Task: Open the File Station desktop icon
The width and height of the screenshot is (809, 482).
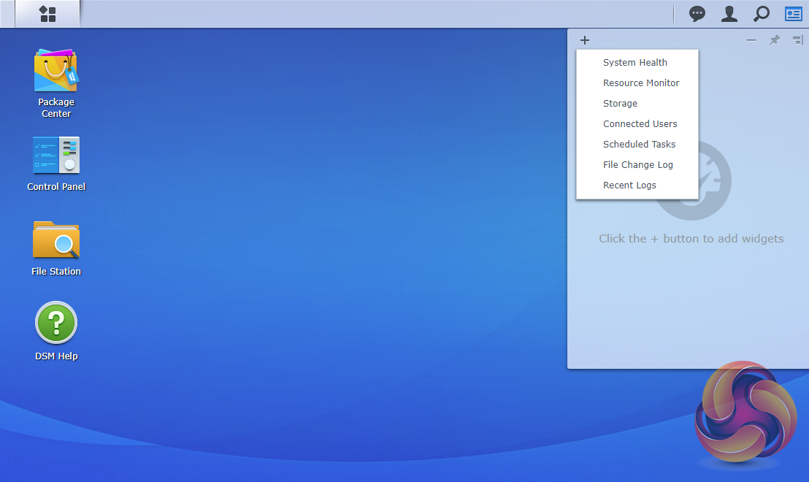Action: [x=55, y=249]
